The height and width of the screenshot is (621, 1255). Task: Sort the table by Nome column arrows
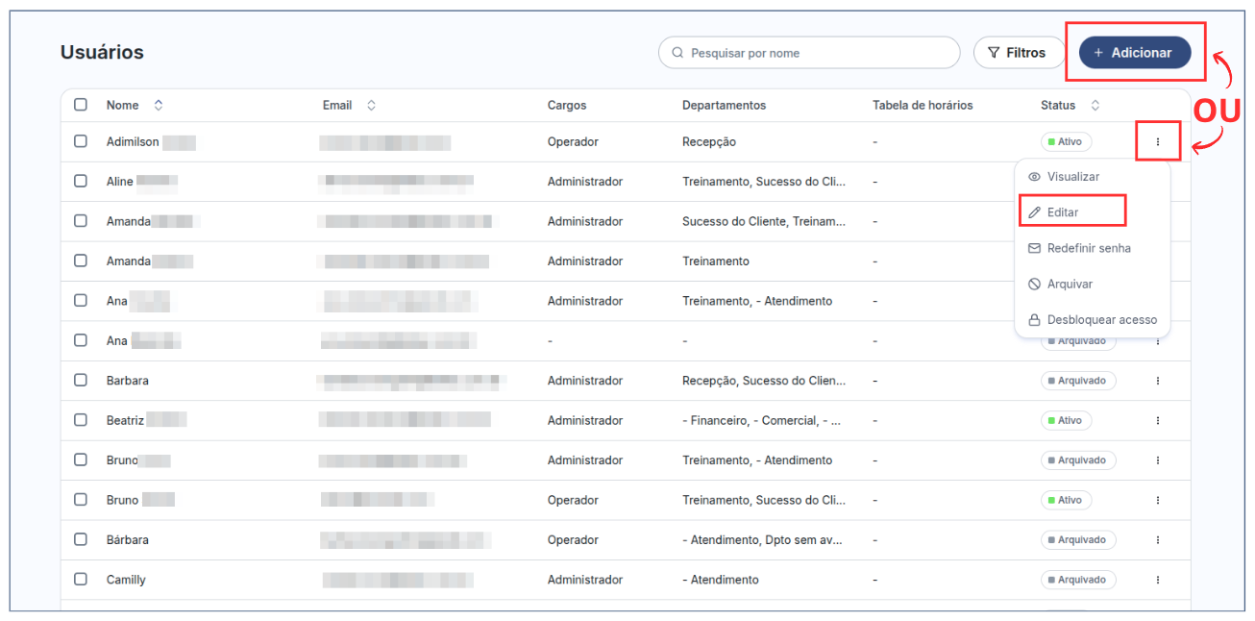coord(159,105)
